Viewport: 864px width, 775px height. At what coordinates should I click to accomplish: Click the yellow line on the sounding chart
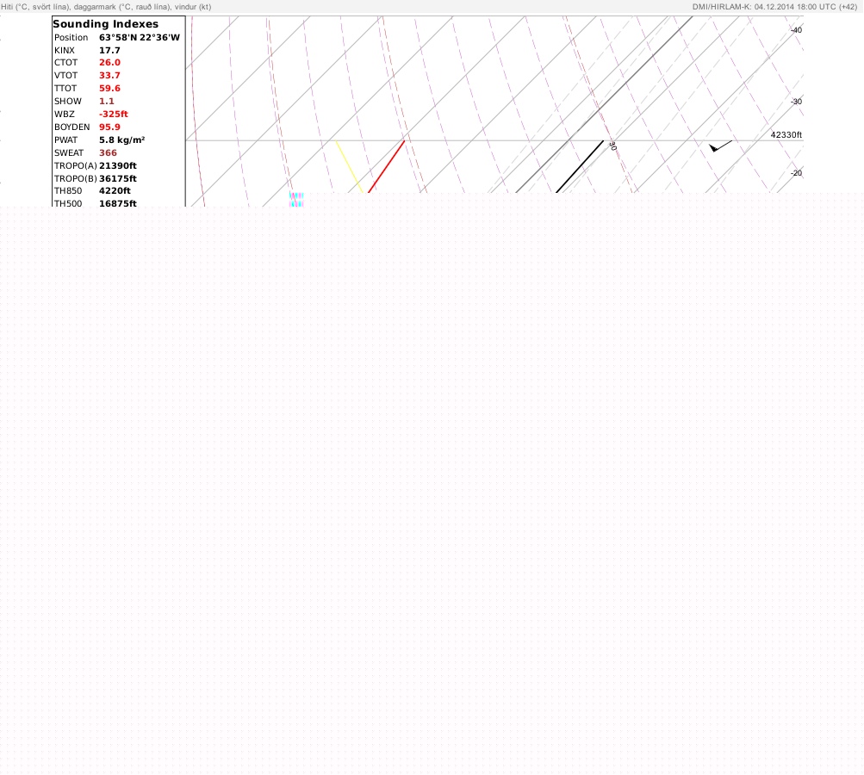coord(350,166)
